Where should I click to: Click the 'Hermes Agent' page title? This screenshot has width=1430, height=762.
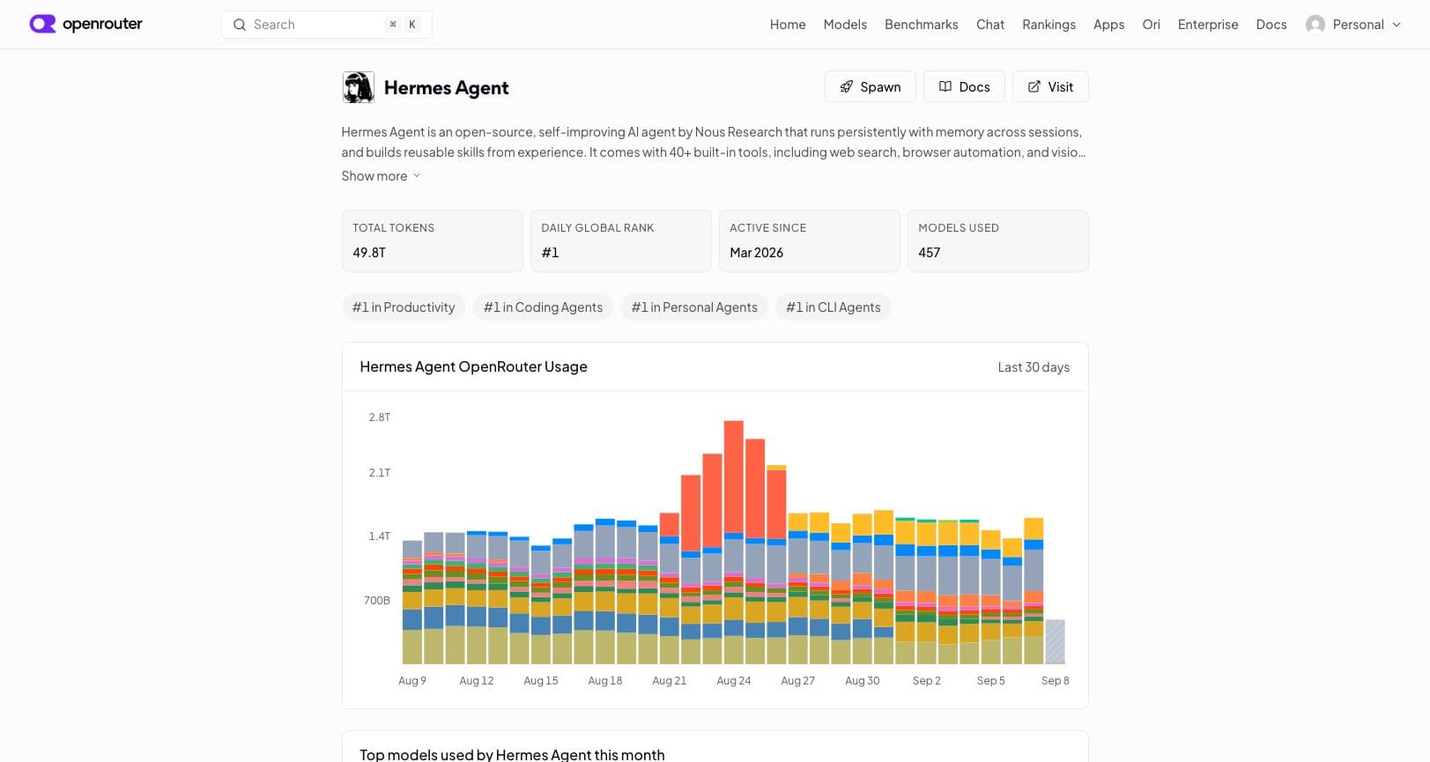pos(446,88)
